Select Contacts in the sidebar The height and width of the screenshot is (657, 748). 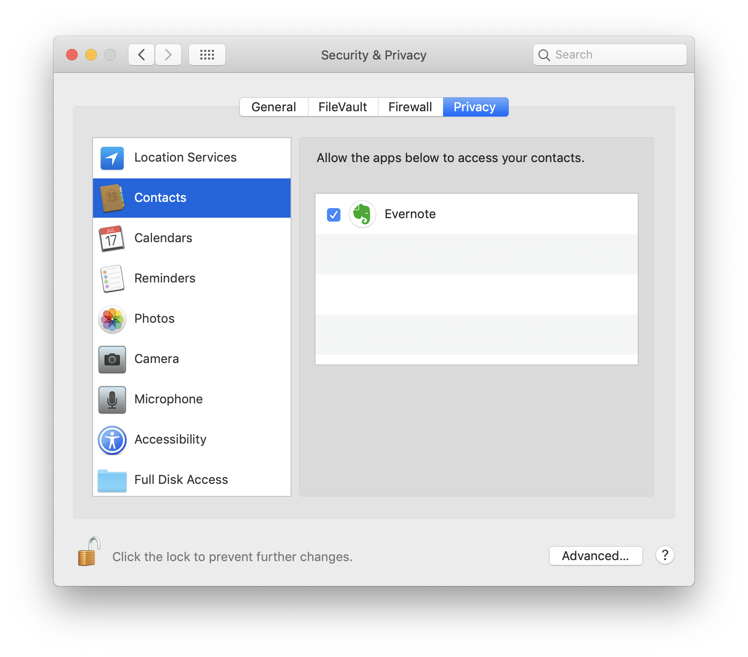(192, 198)
